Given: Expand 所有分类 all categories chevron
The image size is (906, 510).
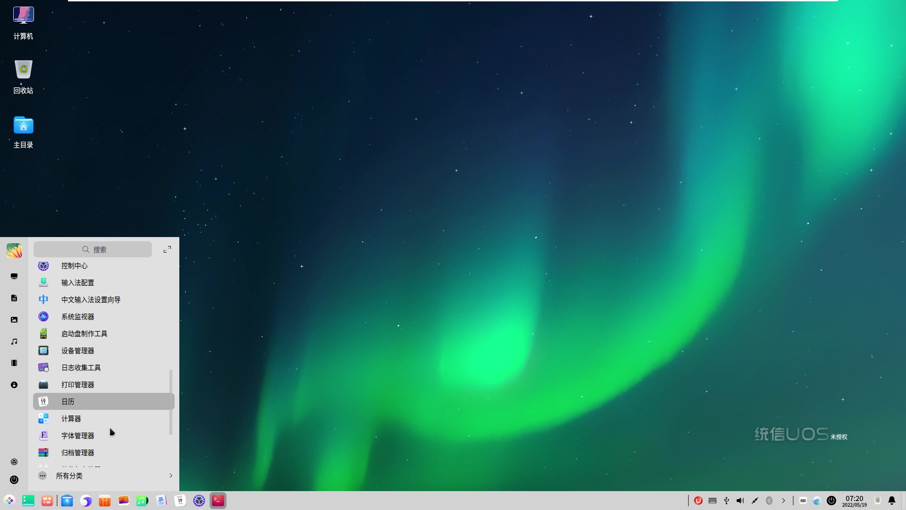Looking at the screenshot, I should [171, 476].
